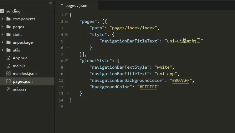Open manifest.json in the file tree
Screen dimensions: 235x133
click(25, 73)
